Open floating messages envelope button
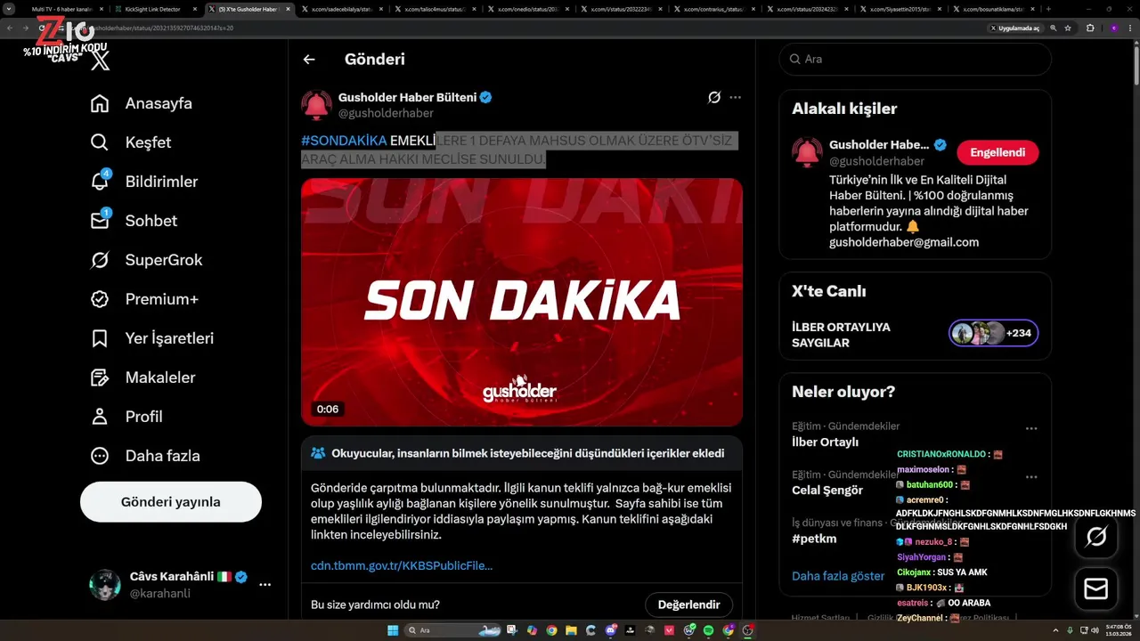The image size is (1140, 641). [x=1096, y=589]
